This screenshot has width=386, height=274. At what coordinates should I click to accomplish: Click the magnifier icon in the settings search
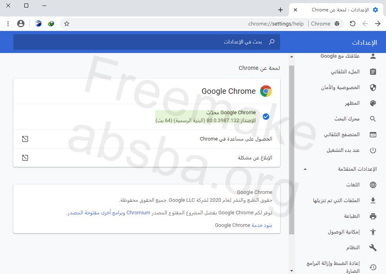(271, 42)
